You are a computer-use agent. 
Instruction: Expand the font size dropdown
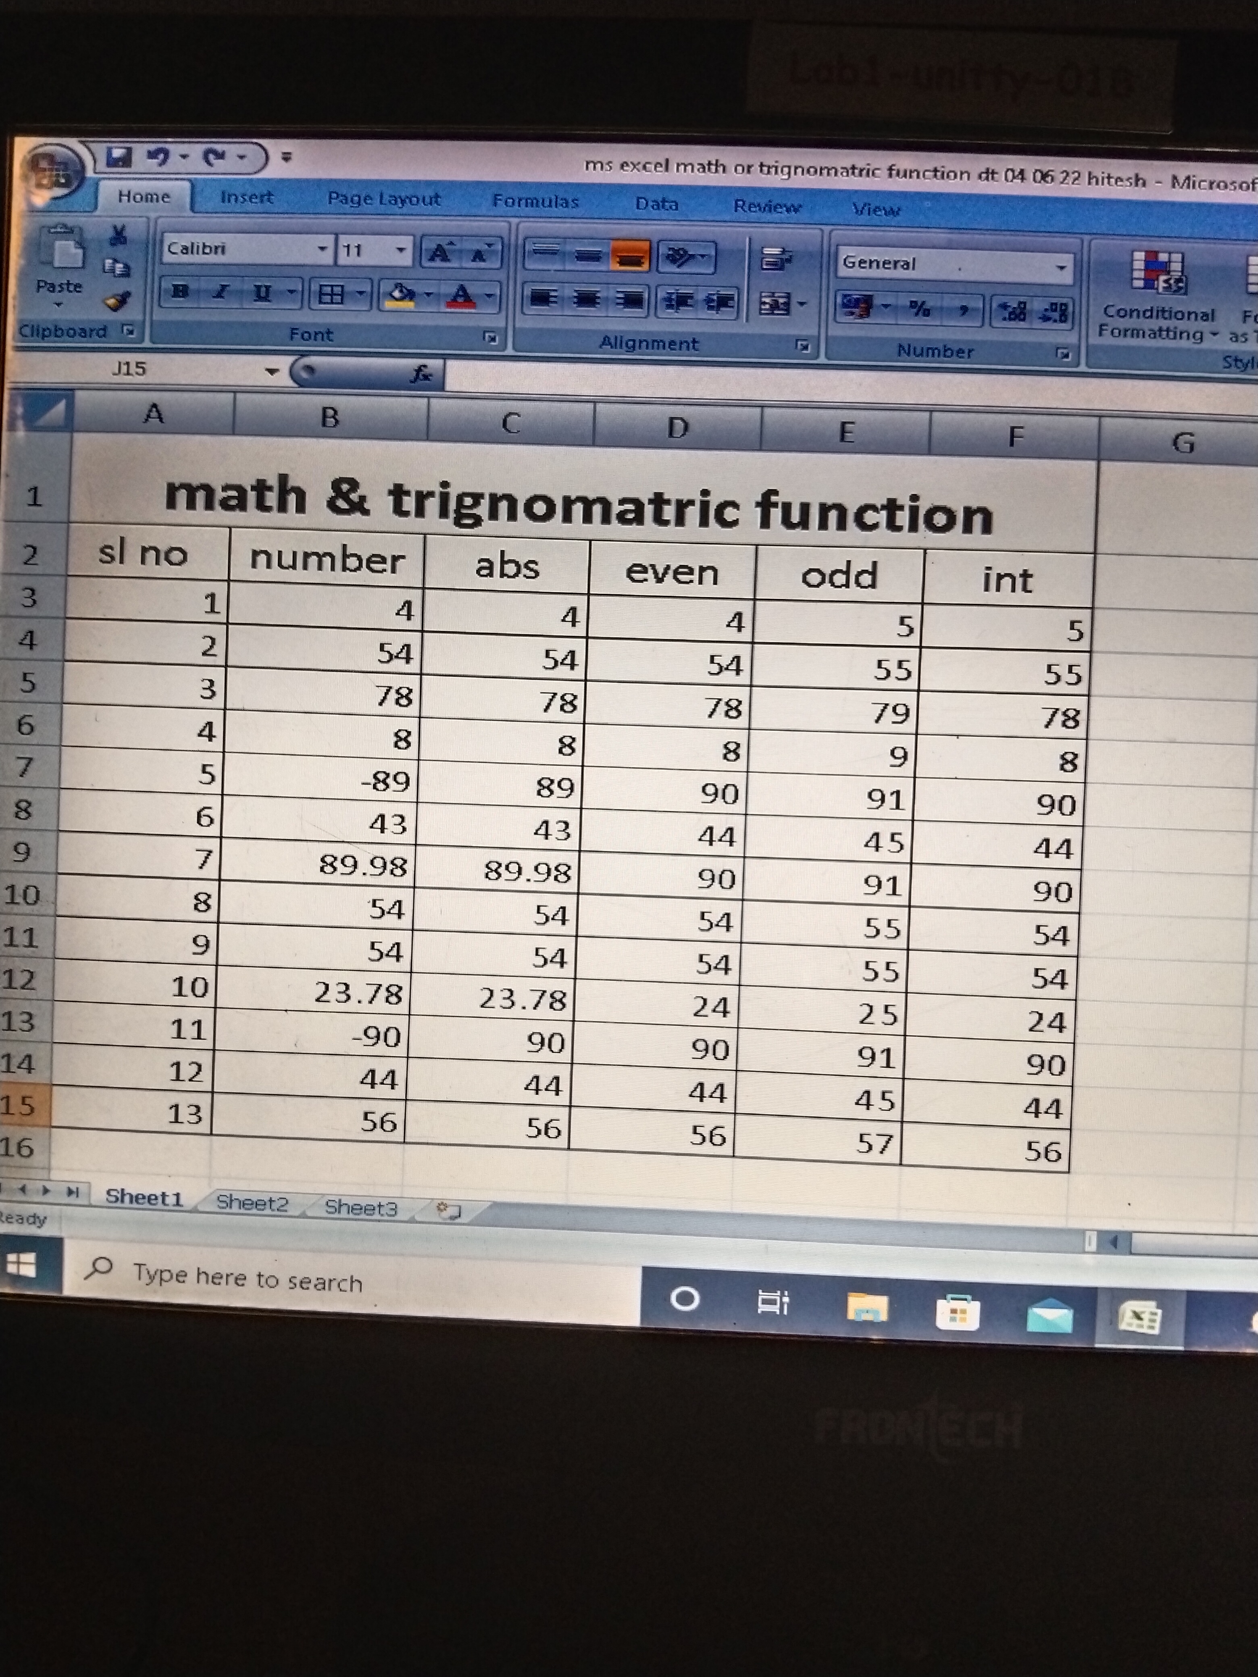click(x=400, y=250)
